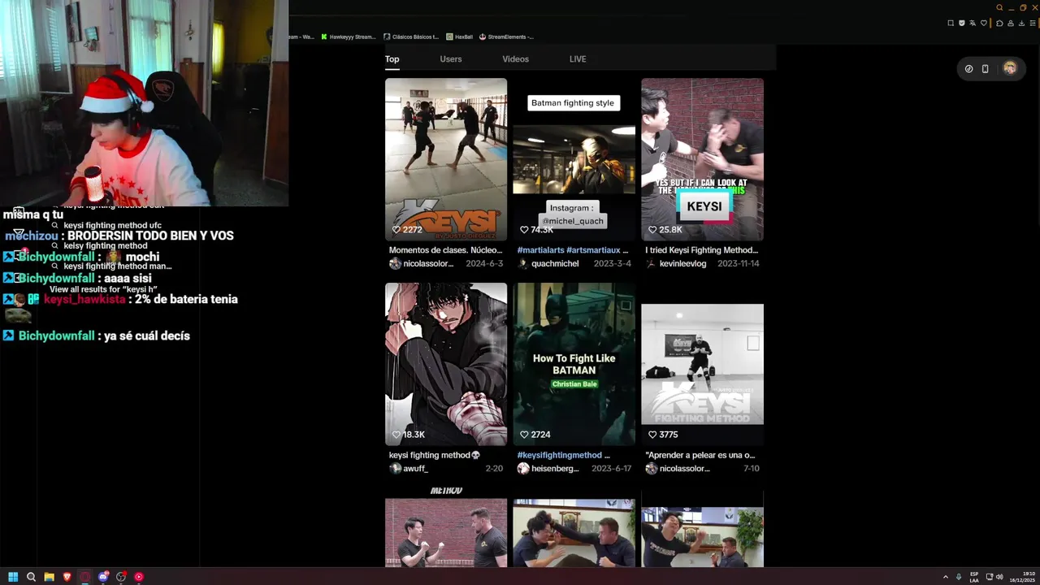Open the How To Fight Like BATMAN video
This screenshot has width=1040, height=585.
574,364
